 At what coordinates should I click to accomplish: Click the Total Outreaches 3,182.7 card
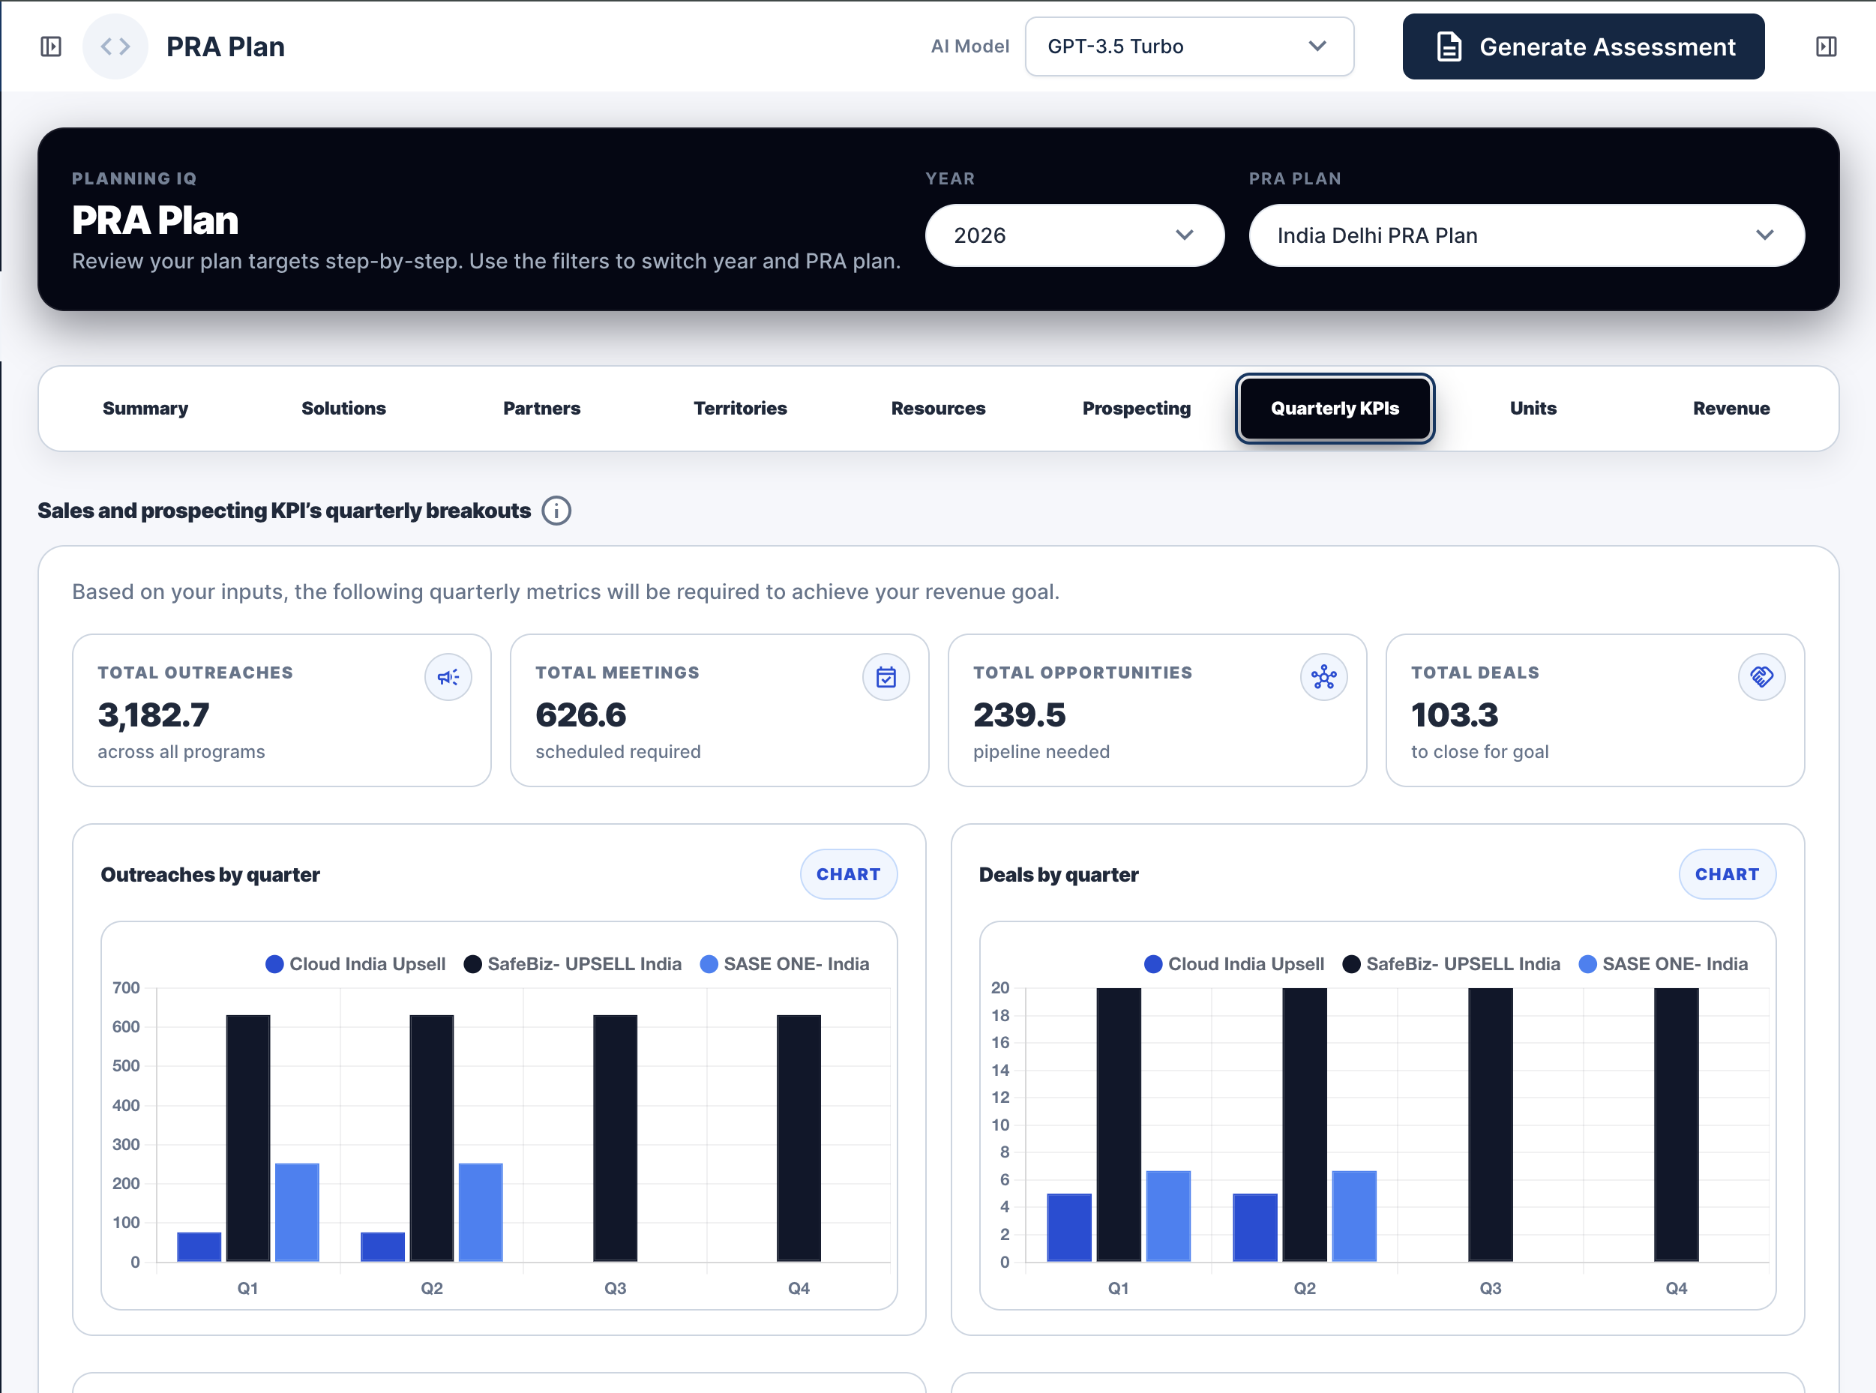pyautogui.click(x=282, y=710)
